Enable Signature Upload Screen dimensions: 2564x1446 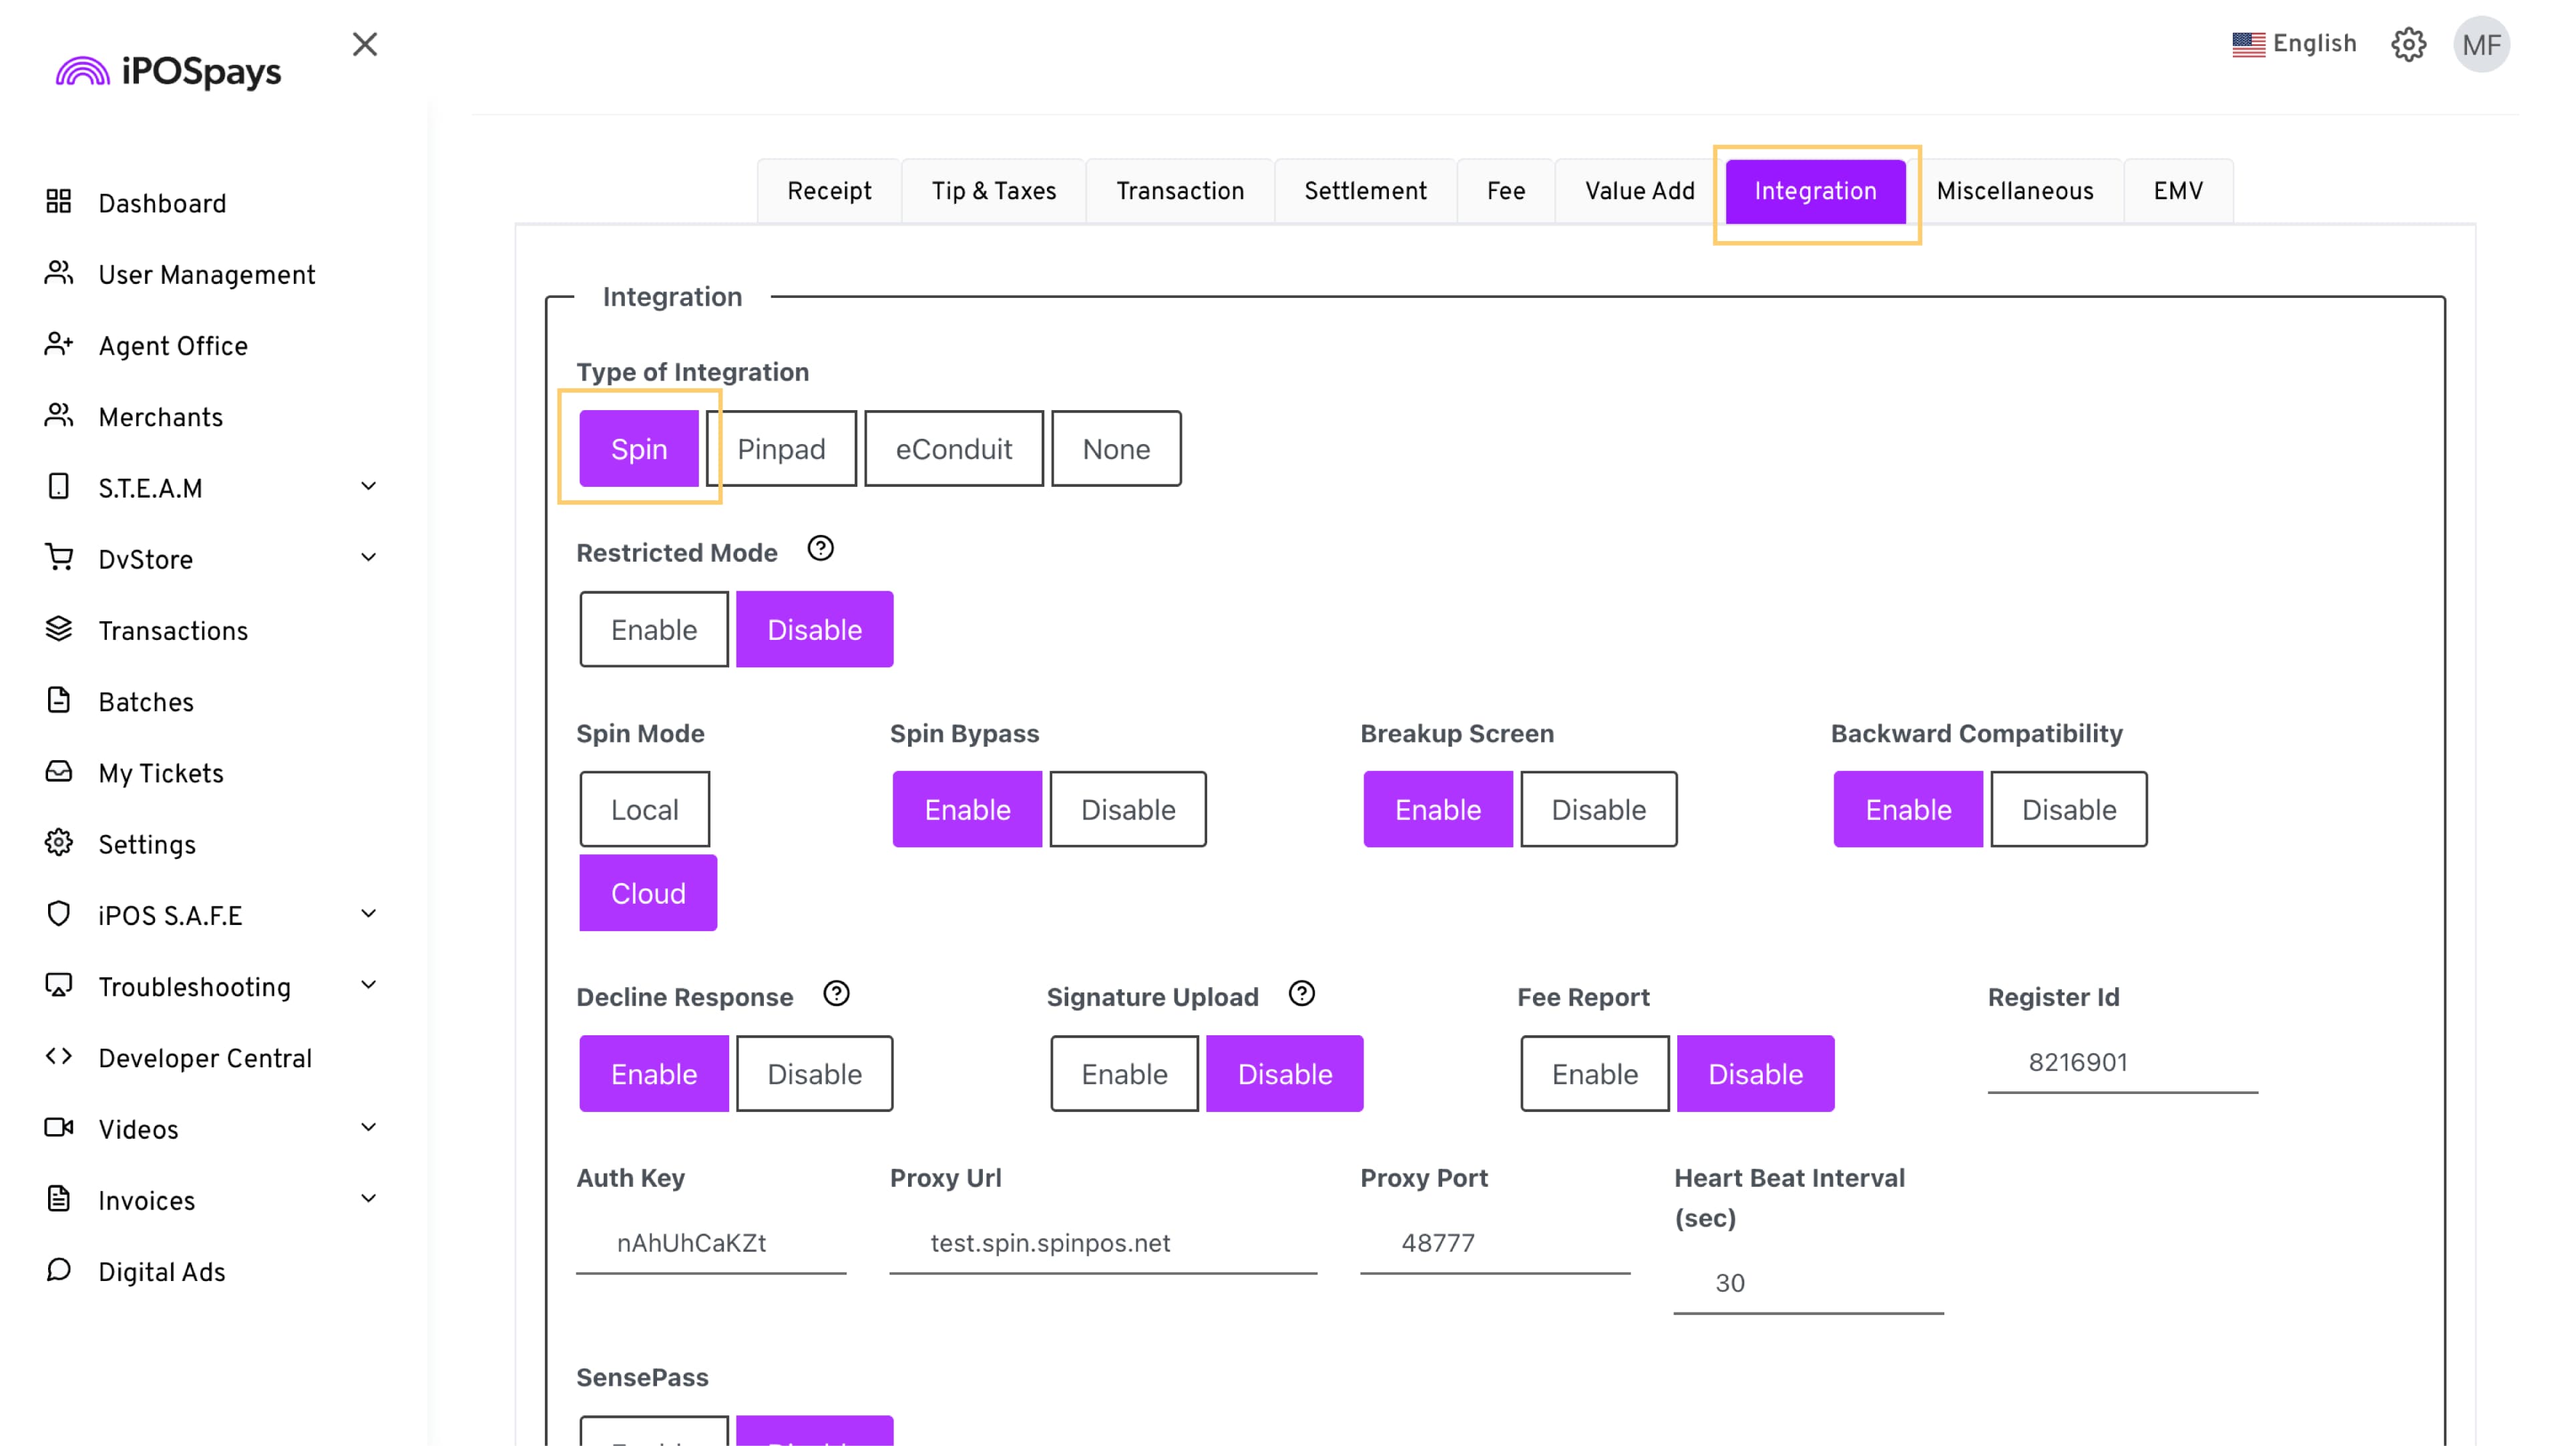(1124, 1073)
